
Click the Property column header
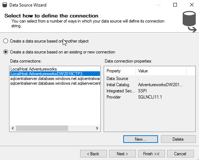[120, 71]
